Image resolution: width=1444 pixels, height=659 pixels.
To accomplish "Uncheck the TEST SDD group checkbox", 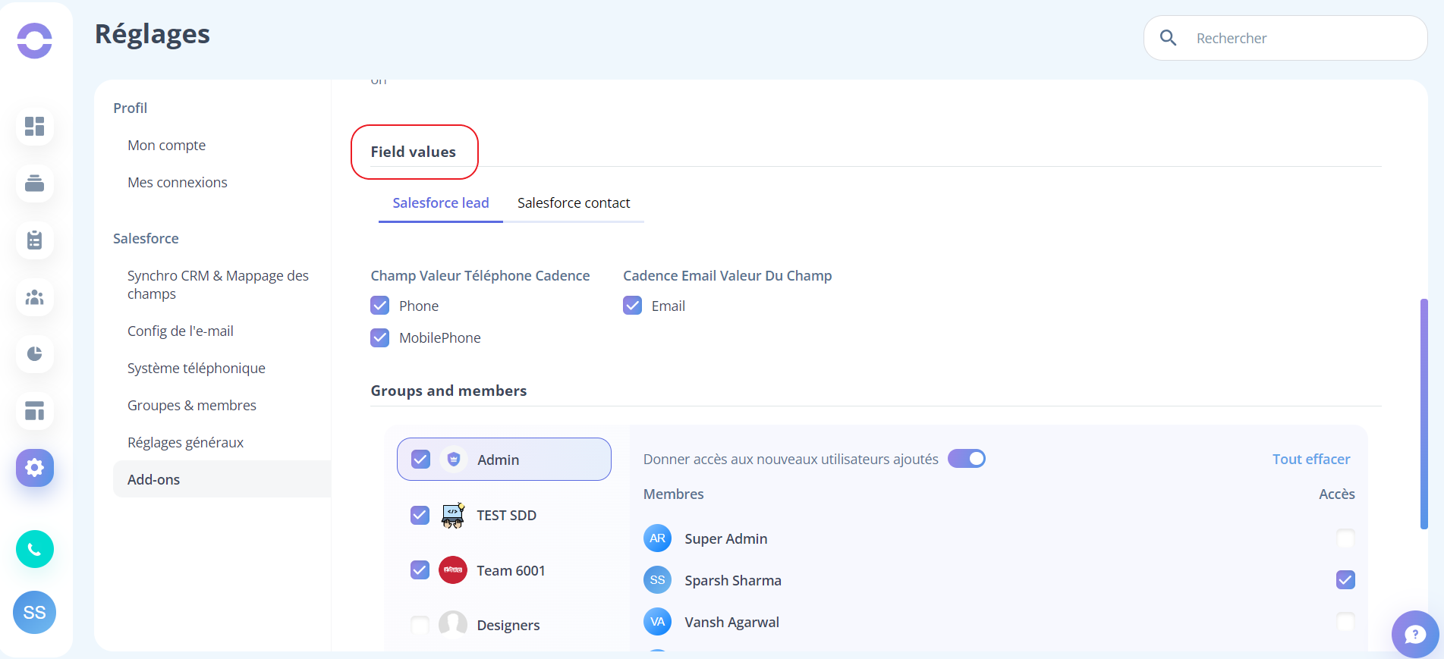I will click(420, 515).
